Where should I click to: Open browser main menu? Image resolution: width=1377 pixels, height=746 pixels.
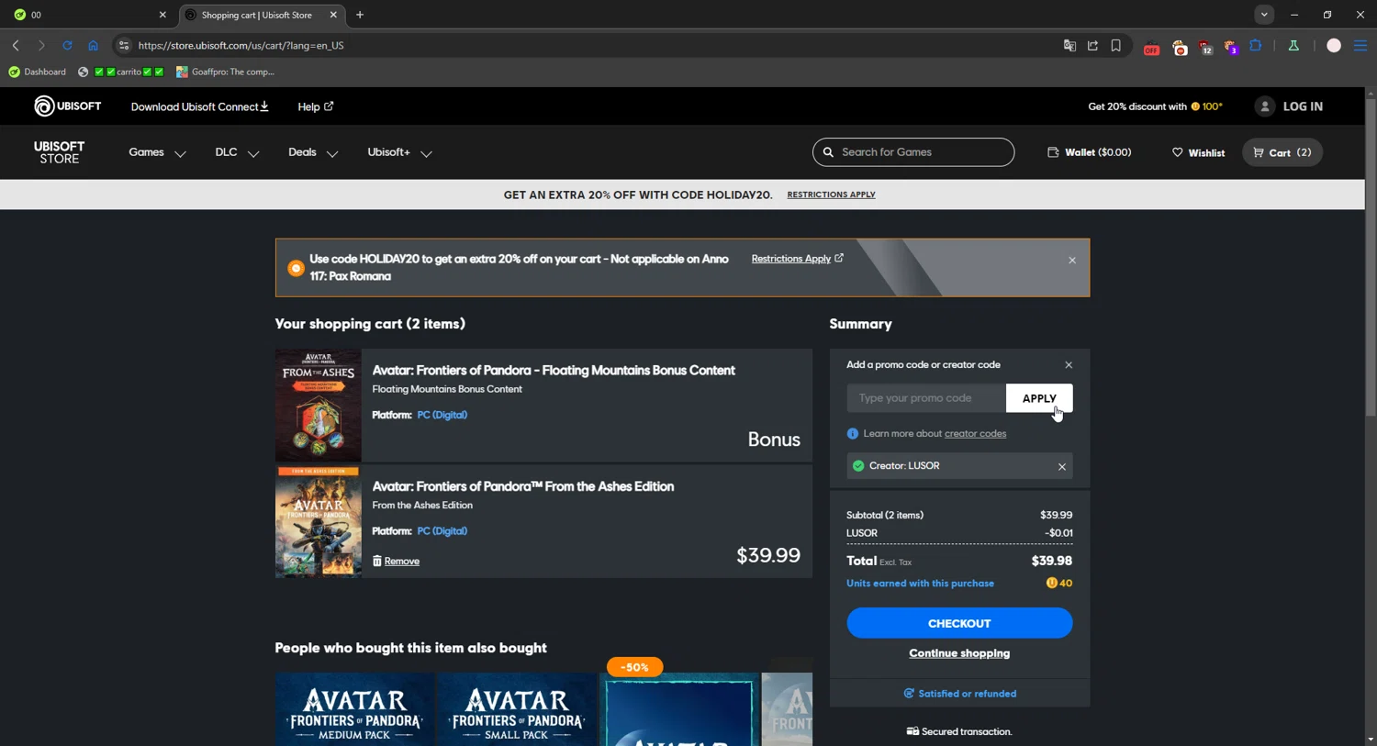[1360, 45]
